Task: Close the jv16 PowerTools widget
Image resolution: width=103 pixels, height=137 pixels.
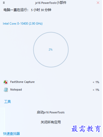Action: (98, 3)
